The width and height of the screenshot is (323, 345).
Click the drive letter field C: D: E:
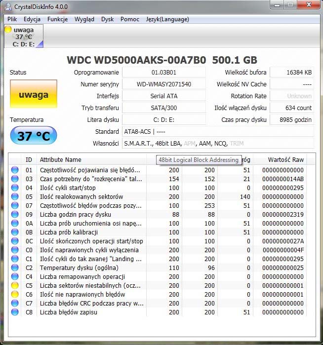pyautogui.click(x=164, y=120)
